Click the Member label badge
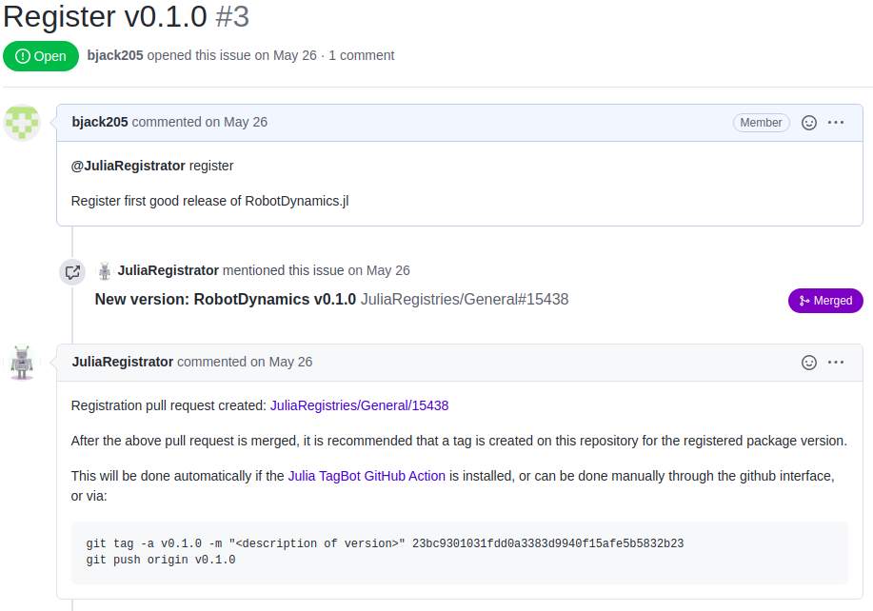This screenshot has width=873, height=611. pyautogui.click(x=761, y=123)
